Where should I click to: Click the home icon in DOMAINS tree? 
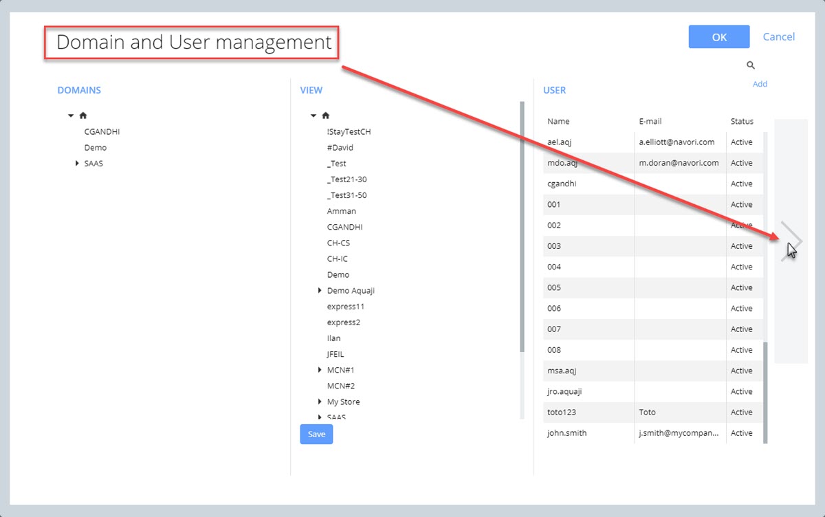[83, 115]
